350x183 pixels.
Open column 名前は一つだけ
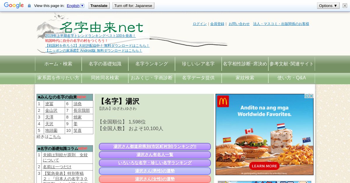point(57,167)
